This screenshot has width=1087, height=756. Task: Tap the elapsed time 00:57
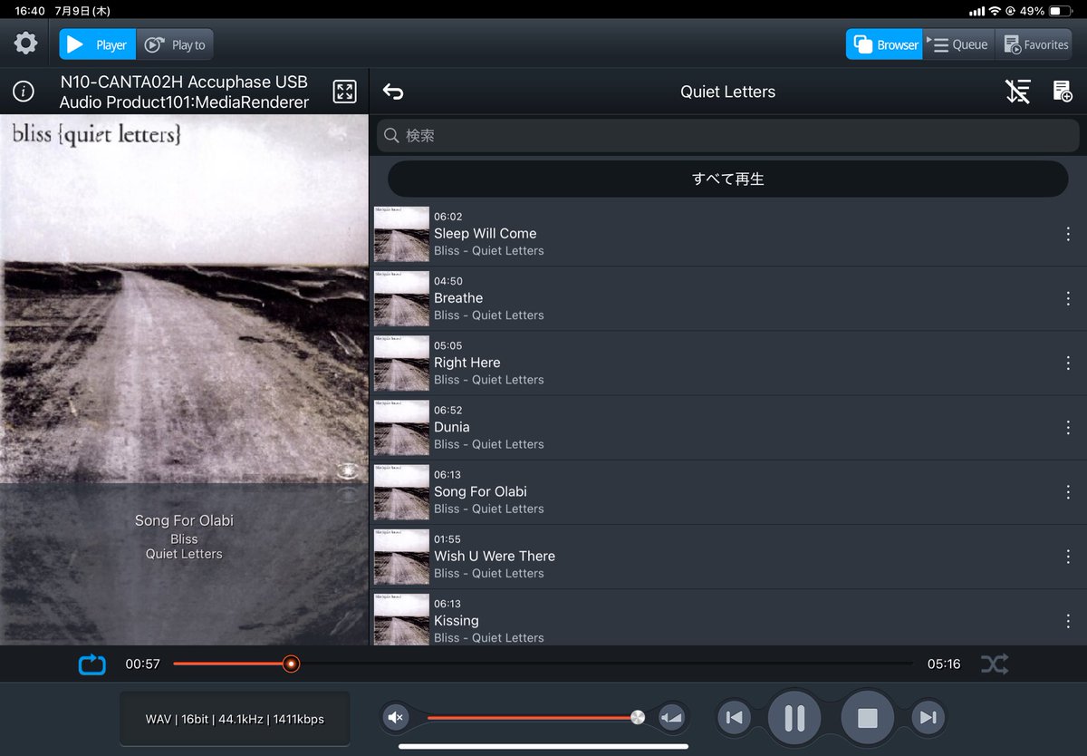point(142,664)
